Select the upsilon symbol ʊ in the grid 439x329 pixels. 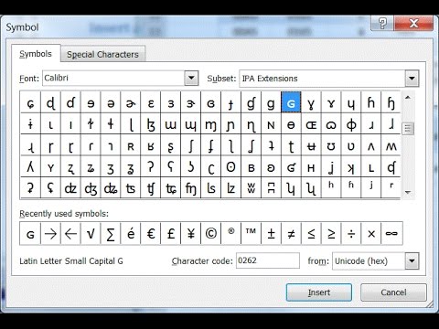331,145
